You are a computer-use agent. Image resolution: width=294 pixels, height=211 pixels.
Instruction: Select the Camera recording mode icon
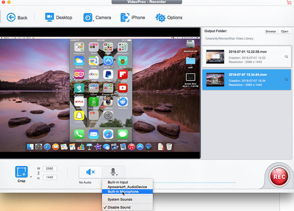click(x=88, y=17)
